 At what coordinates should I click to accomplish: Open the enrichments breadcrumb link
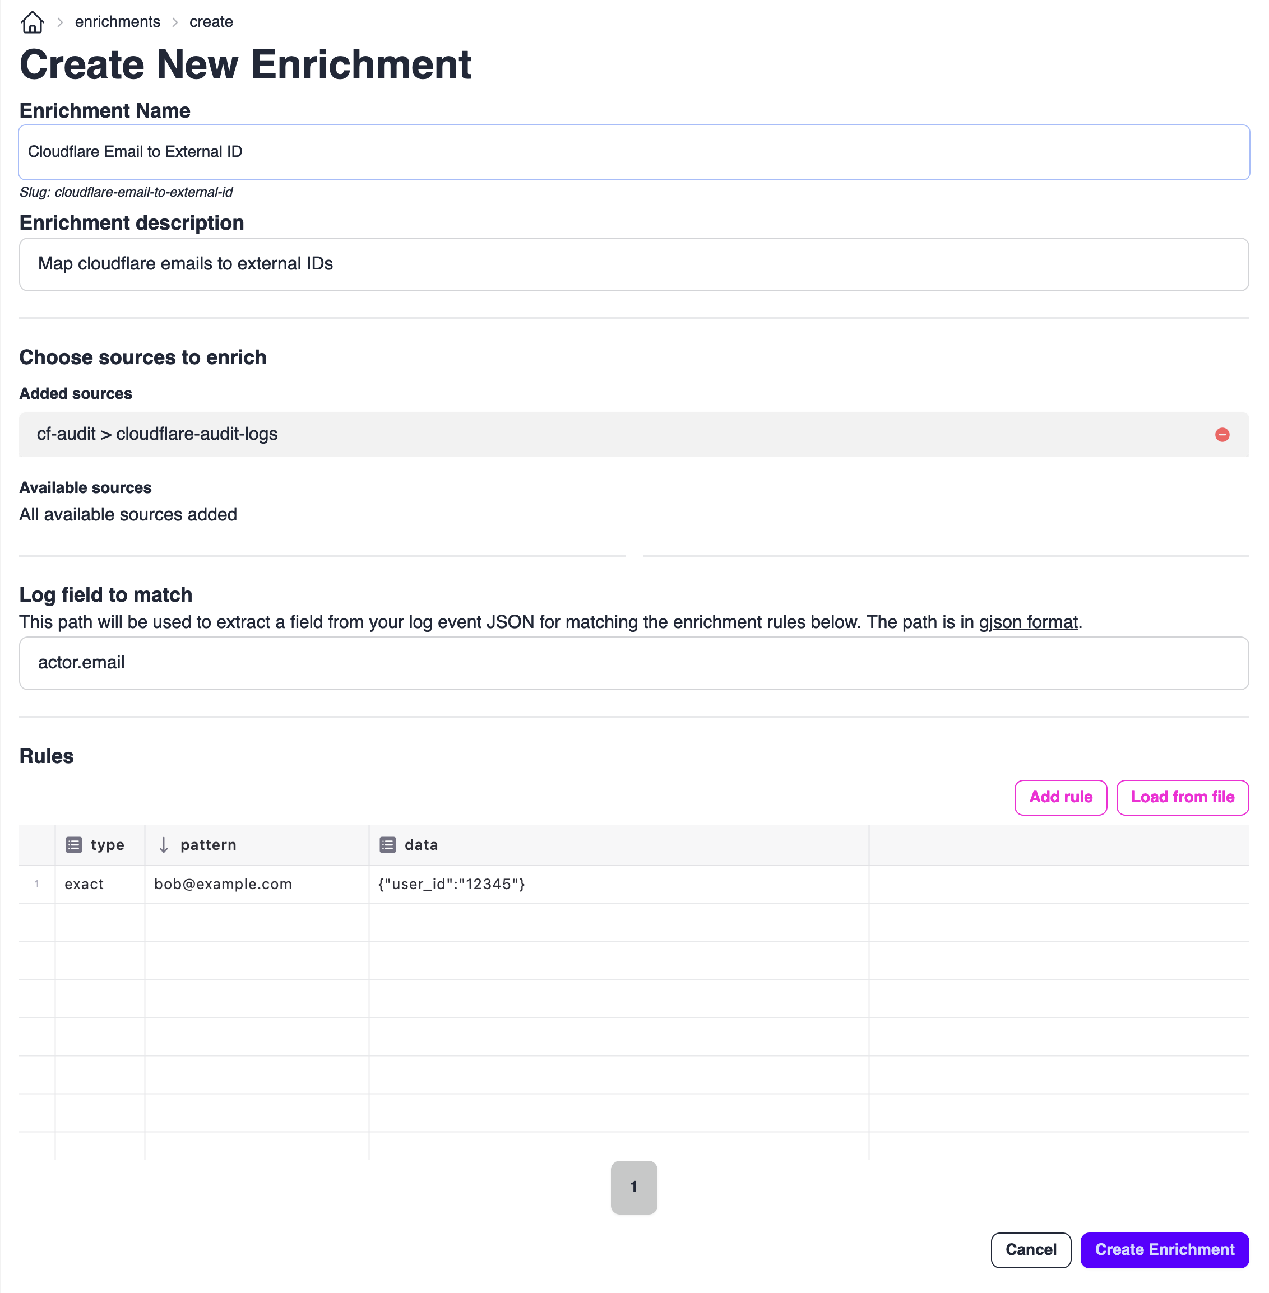coord(117,22)
